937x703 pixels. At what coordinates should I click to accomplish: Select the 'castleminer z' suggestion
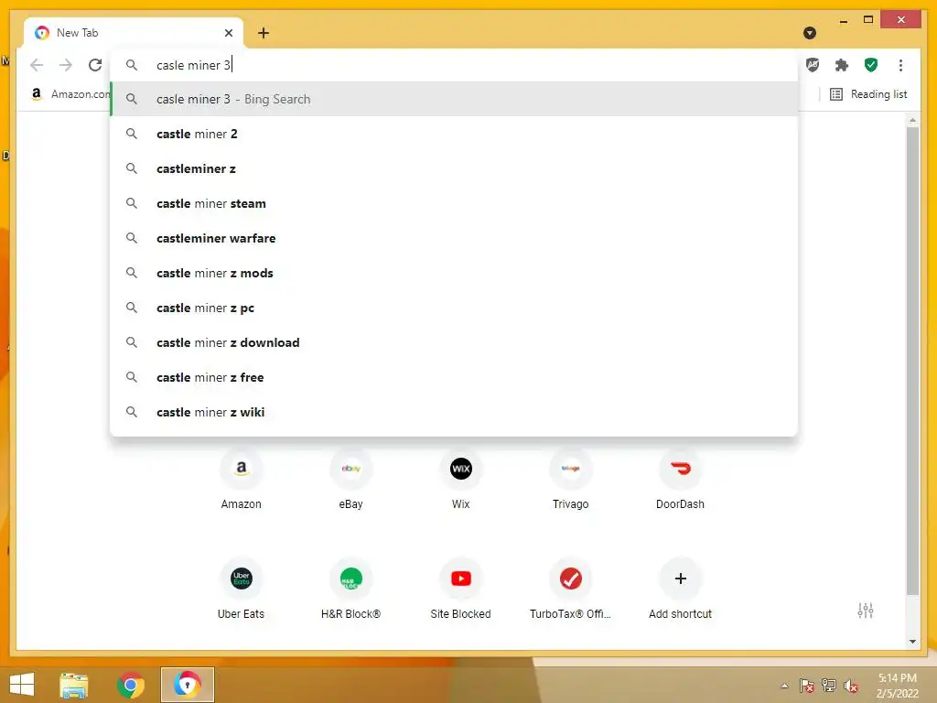point(454,168)
